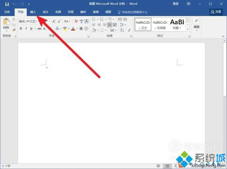Screen dimensions: 227x169
Task: Toggle Bold formatting
Action: pyautogui.click(x=21, y=29)
